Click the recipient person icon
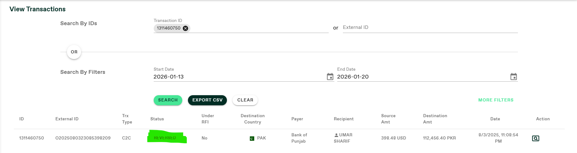Screen dimensions: 577x153 point(336,135)
